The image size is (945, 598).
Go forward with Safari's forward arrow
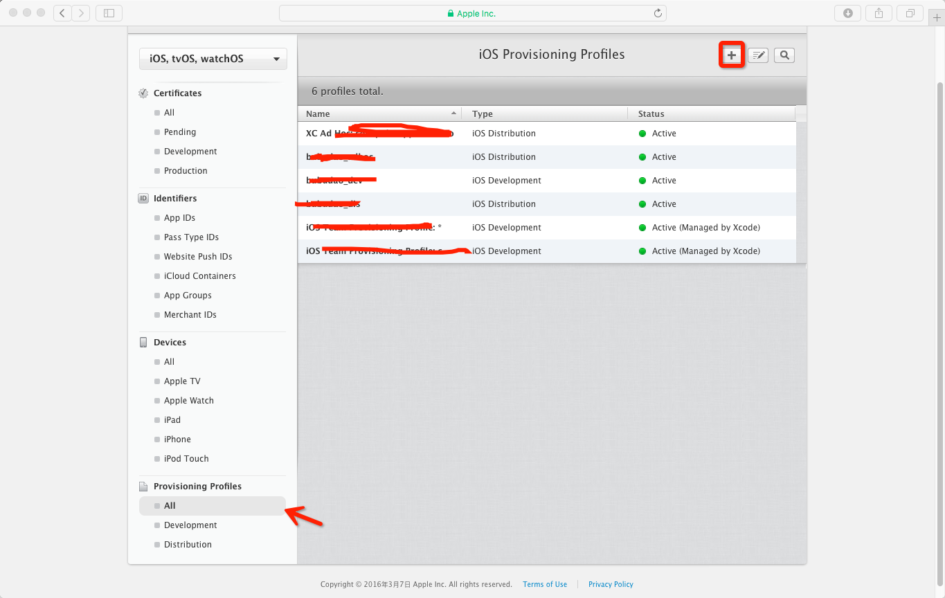[x=81, y=13]
